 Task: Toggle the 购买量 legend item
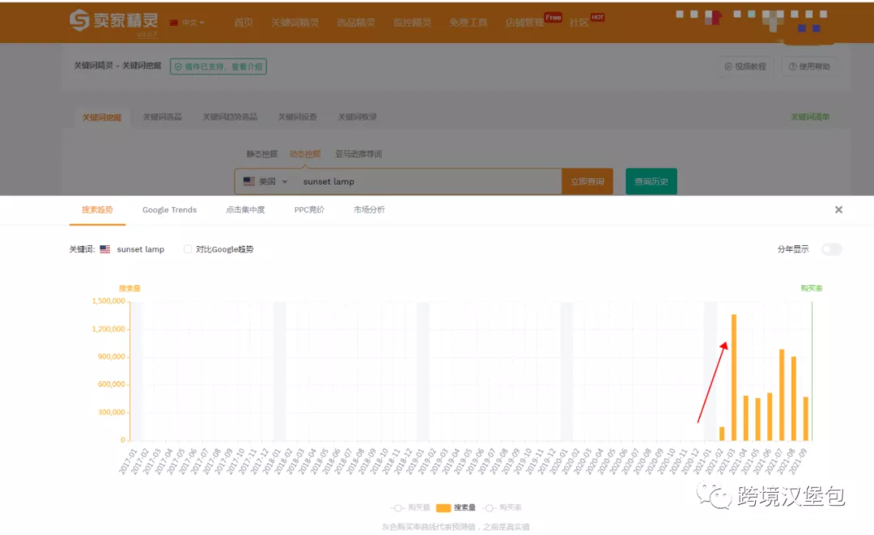point(411,507)
